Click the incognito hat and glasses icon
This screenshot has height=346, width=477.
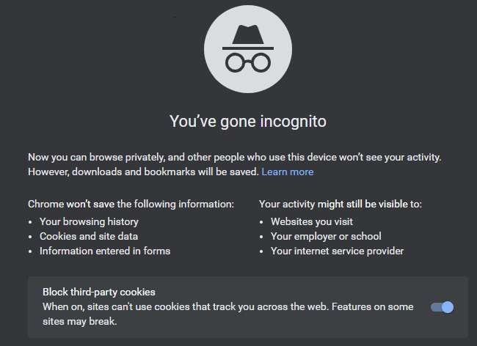point(248,49)
